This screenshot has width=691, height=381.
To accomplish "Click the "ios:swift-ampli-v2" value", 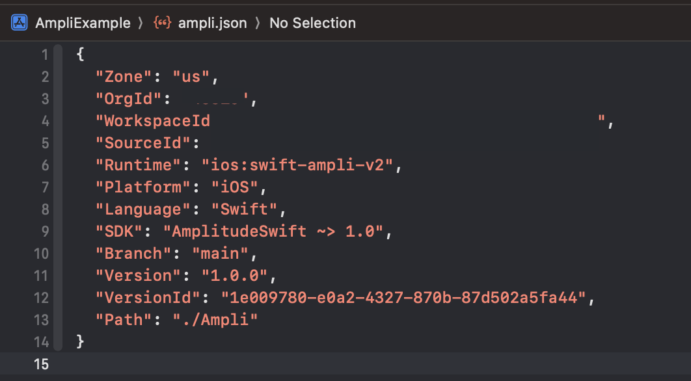I will [297, 164].
